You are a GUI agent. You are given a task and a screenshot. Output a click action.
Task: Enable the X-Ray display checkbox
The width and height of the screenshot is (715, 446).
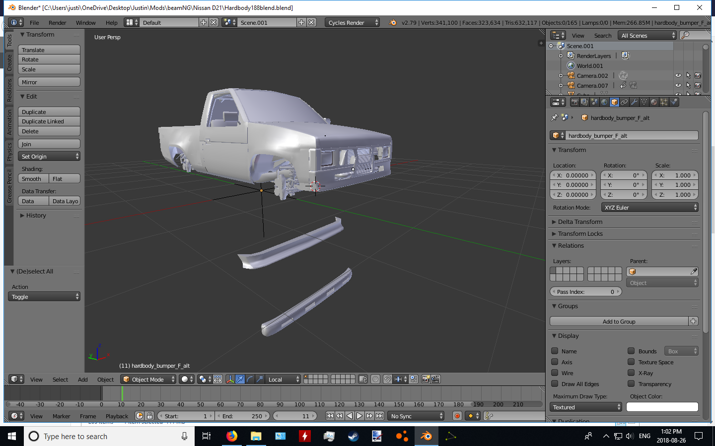click(x=631, y=373)
